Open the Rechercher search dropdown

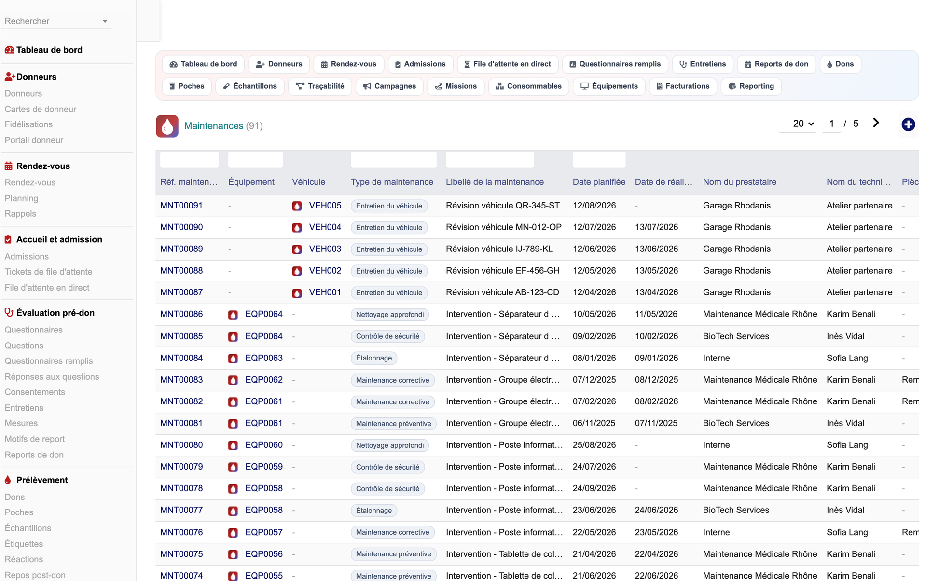[x=56, y=21]
